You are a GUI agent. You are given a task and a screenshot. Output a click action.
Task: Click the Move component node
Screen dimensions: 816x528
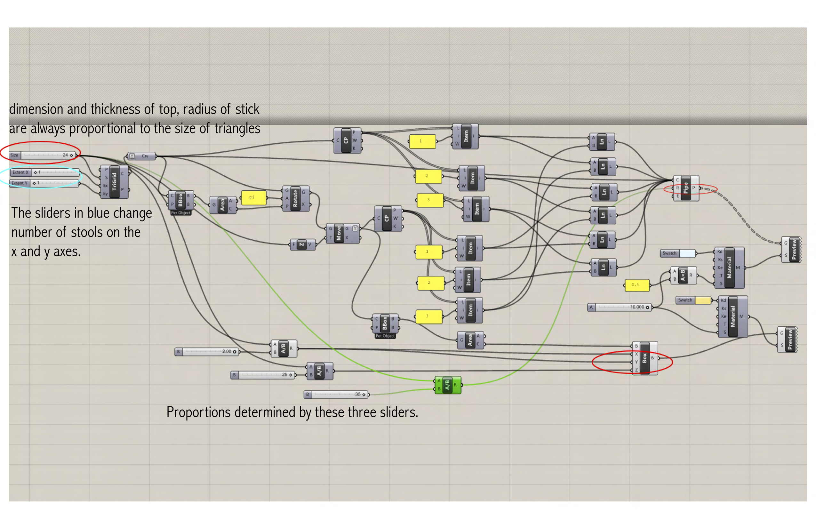point(339,233)
